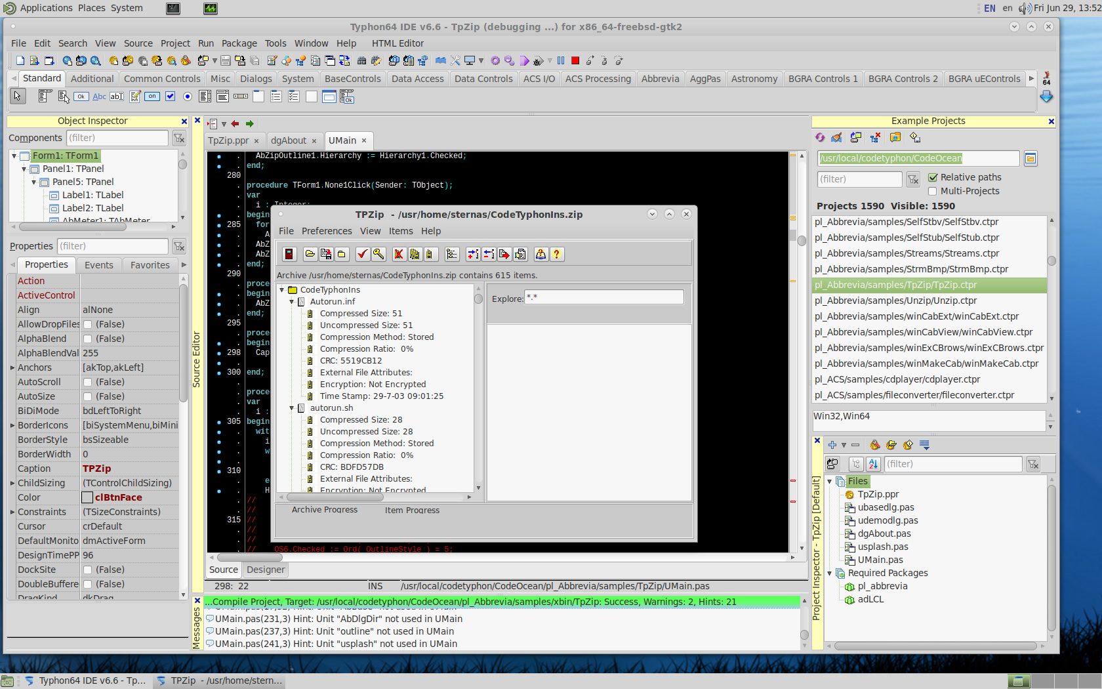Click the clBtnFace Color swatch in properties

click(x=87, y=497)
